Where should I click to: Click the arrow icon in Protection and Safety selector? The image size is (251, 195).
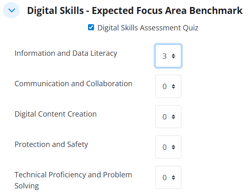174,147
